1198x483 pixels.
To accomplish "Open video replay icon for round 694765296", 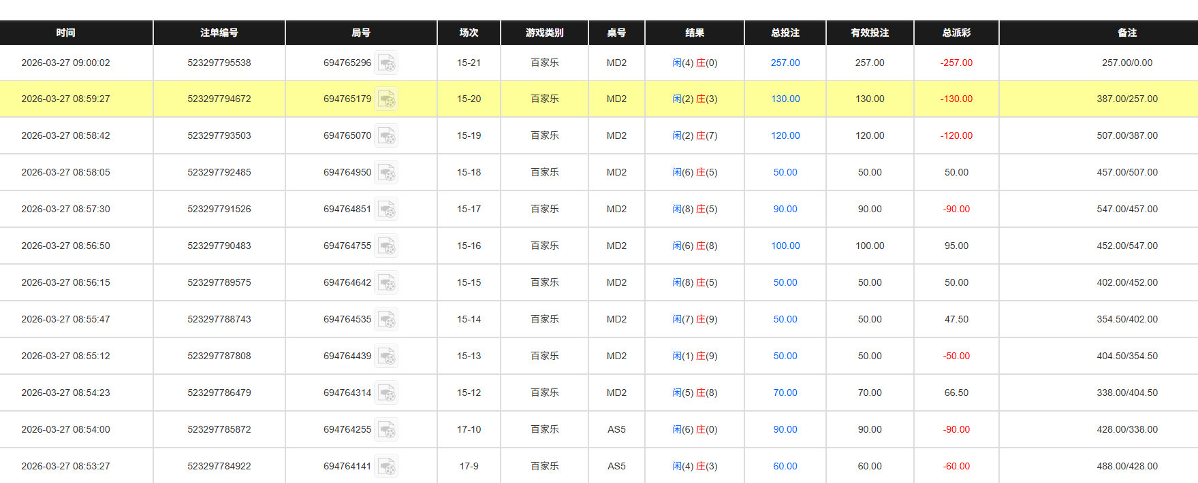I will pyautogui.click(x=387, y=63).
